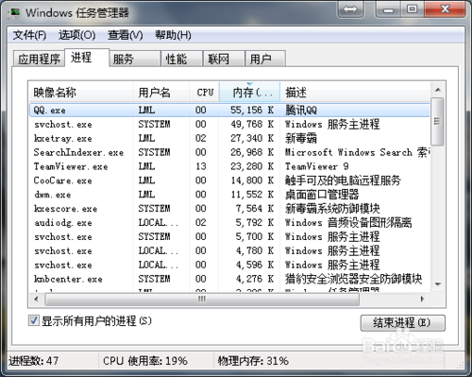Click the horizontal scroll left arrow
This screenshot has height=377, width=472.
[36, 299]
